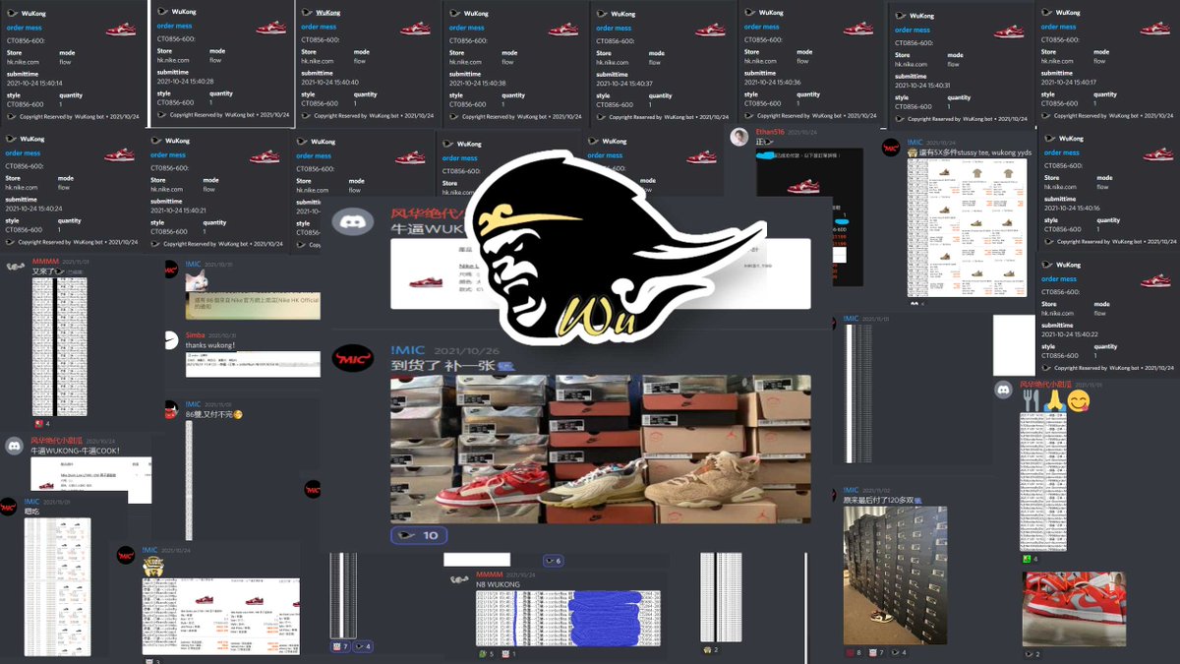Click WuKong bot icon on 15:40:37 card
1180x664 pixels.
(x=602, y=15)
